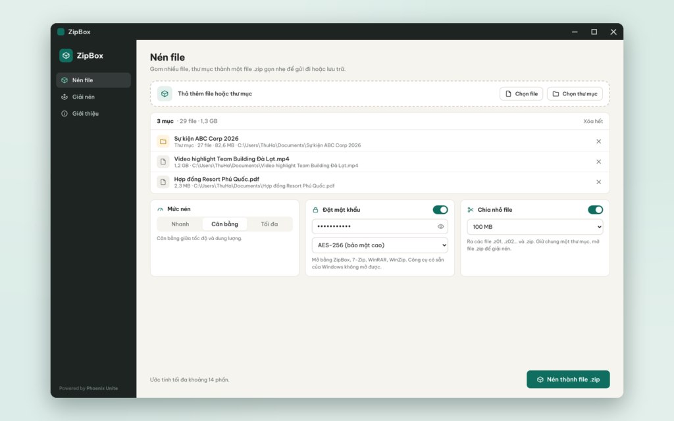Click the Mức nén gauge icon
The image size is (674, 421).
[x=161, y=209]
